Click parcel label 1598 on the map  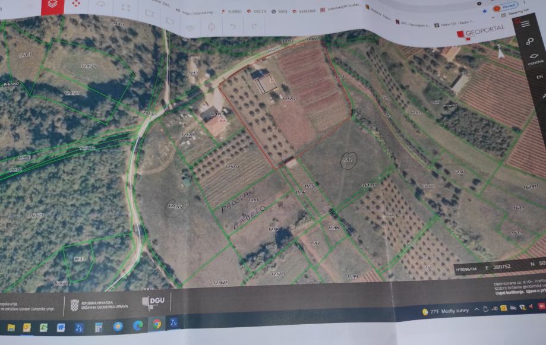[333, 228]
